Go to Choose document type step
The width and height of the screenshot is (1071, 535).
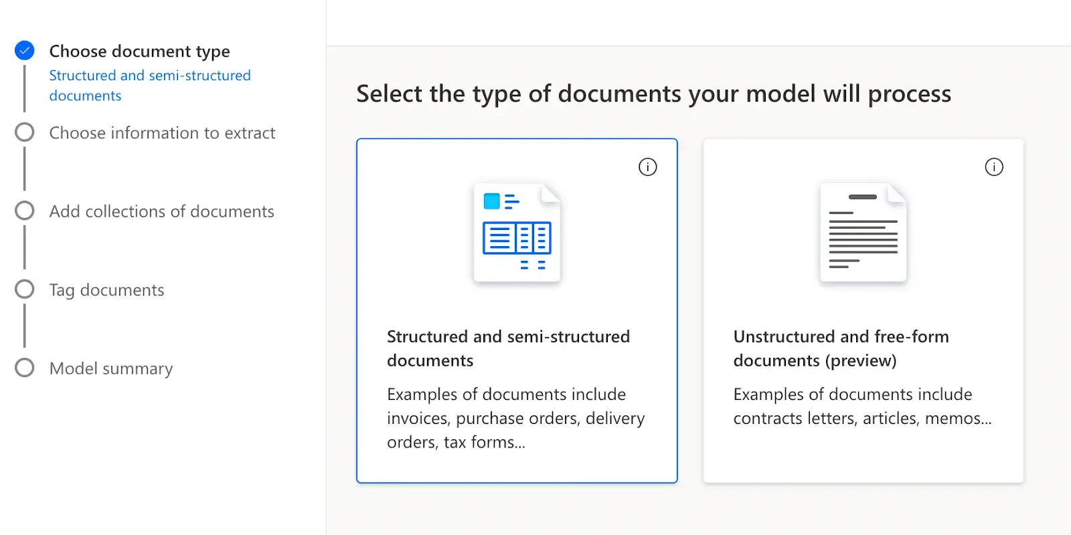coord(139,51)
